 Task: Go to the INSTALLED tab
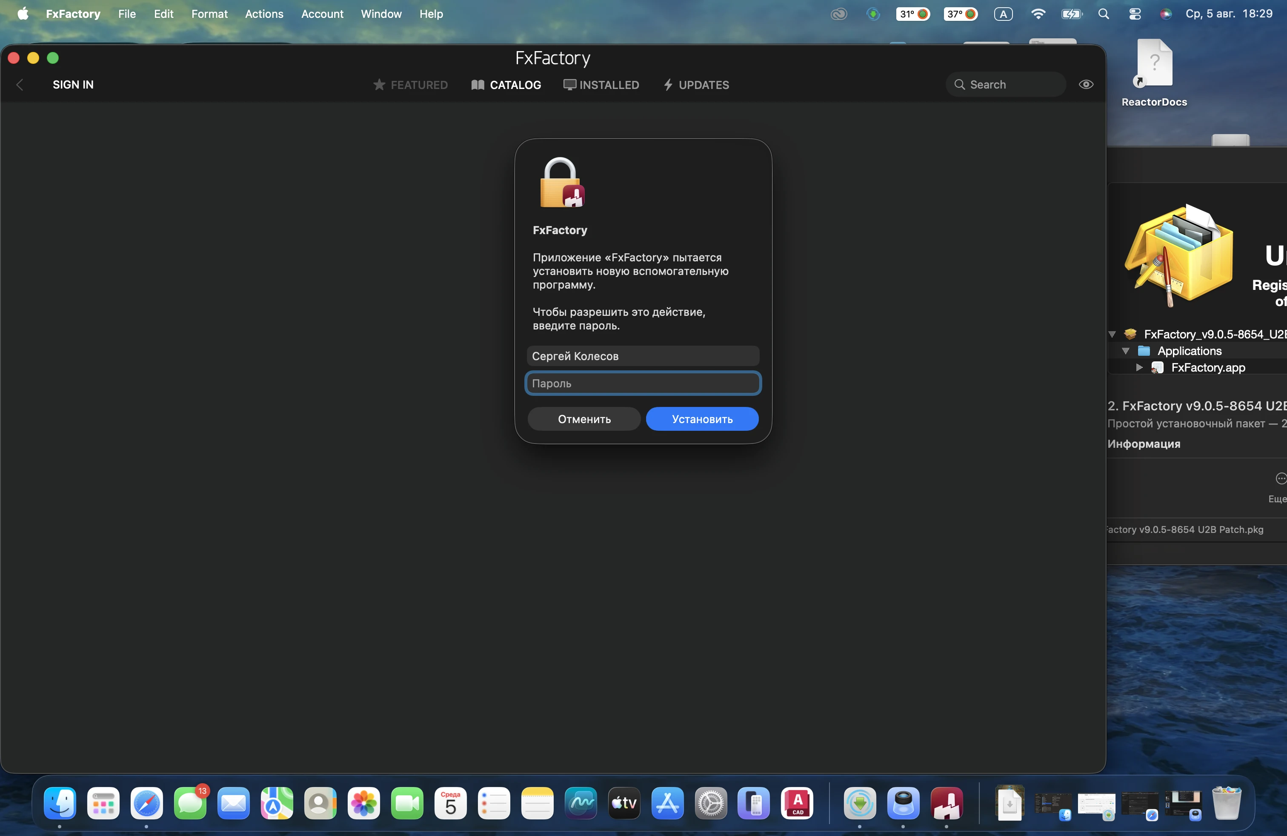(601, 85)
